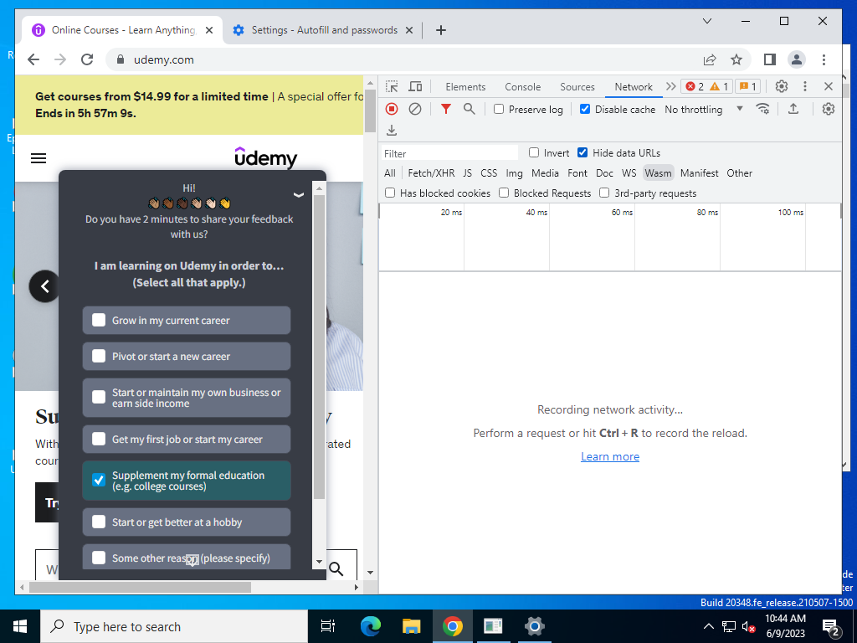Check the 3rd-party requests checkbox

pos(604,193)
